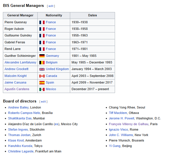Click the General Manager column header
Screen dimensions: 180x155
click(20, 15)
